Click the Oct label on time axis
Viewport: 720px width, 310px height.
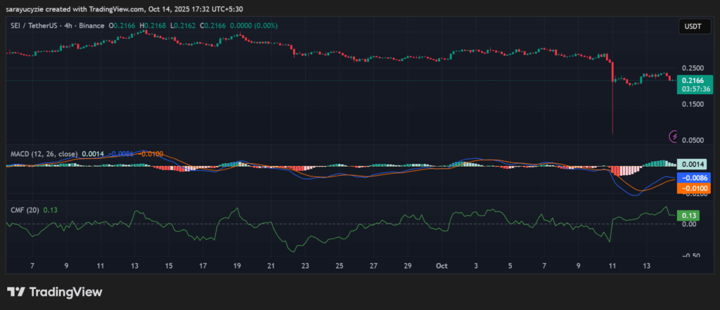tap(442, 266)
